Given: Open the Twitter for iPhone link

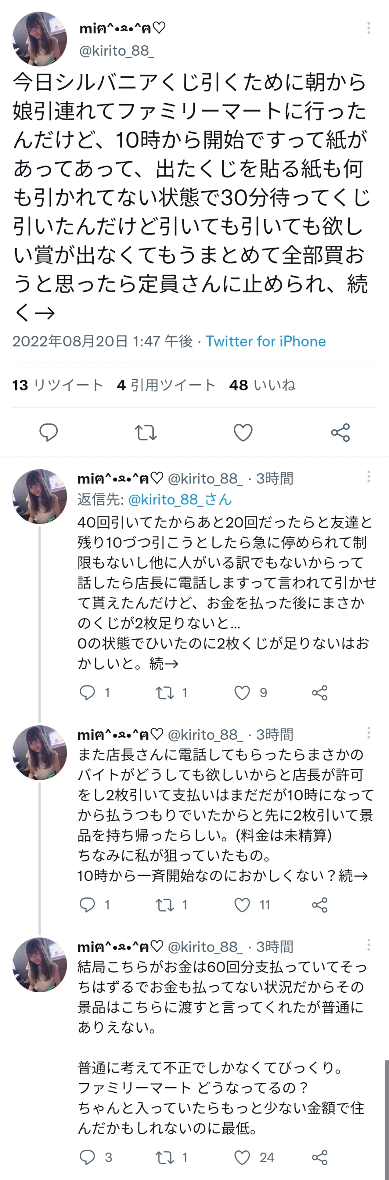Looking at the screenshot, I should (266, 341).
